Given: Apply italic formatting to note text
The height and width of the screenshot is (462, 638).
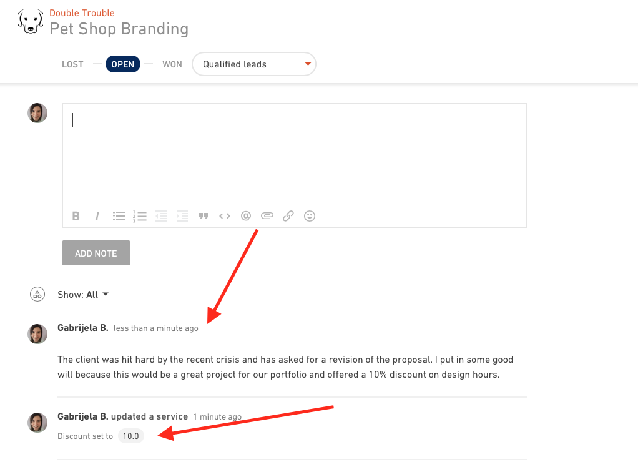Looking at the screenshot, I should 97,216.
